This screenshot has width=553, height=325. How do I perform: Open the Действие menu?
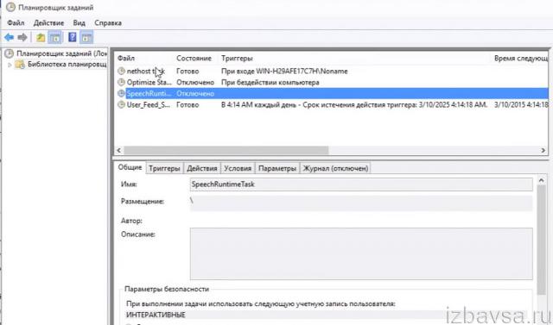pos(48,23)
